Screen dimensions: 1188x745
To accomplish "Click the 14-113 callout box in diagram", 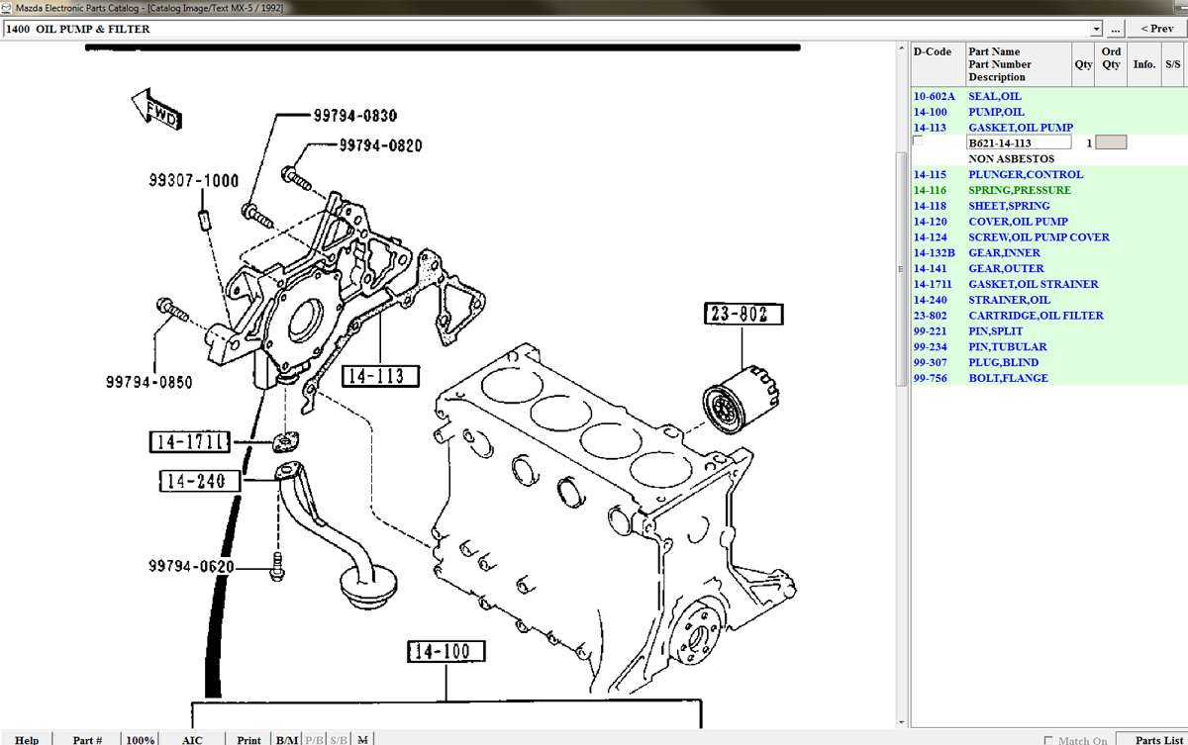I will click(x=380, y=375).
